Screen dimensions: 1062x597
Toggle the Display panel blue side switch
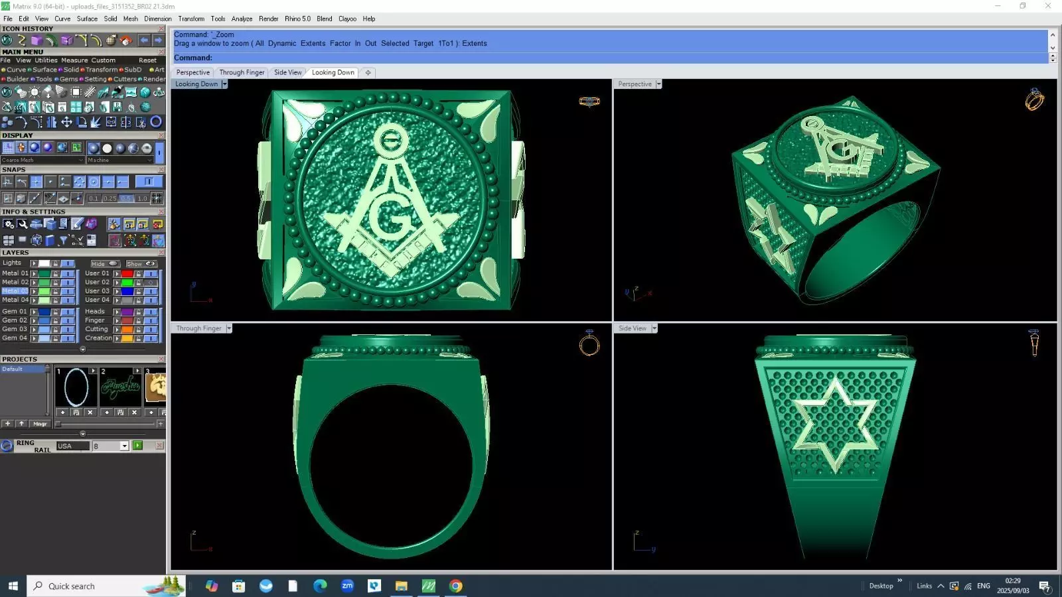[159, 153]
